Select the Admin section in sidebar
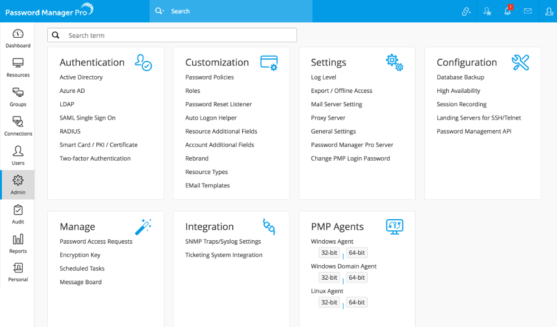 coord(18,185)
